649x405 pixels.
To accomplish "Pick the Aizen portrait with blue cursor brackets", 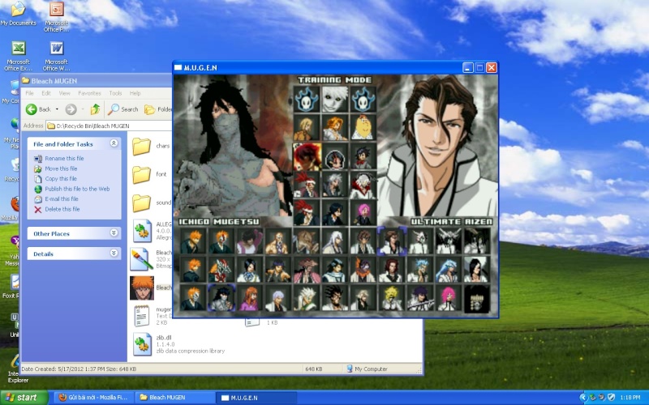I will pyautogui.click(x=391, y=241).
